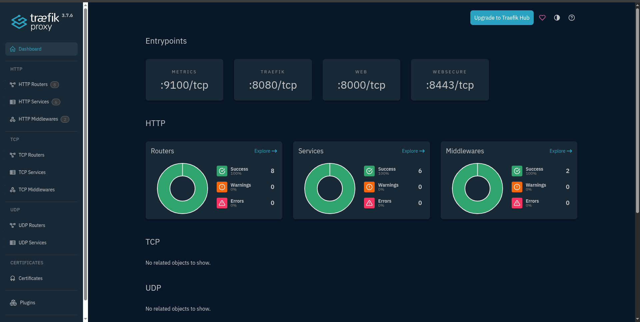Select the METRICS :9100/tcp entrypoint card
This screenshot has height=322, width=640.
pyautogui.click(x=184, y=80)
